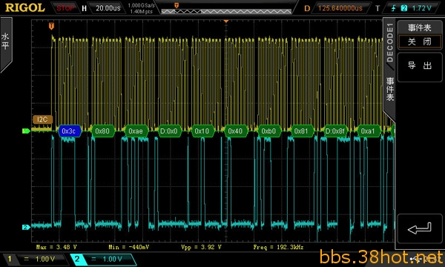Image resolution: width=445 pixels, height=267 pixels.
Task: Select the blue 0x3c address packet
Action: (x=69, y=131)
